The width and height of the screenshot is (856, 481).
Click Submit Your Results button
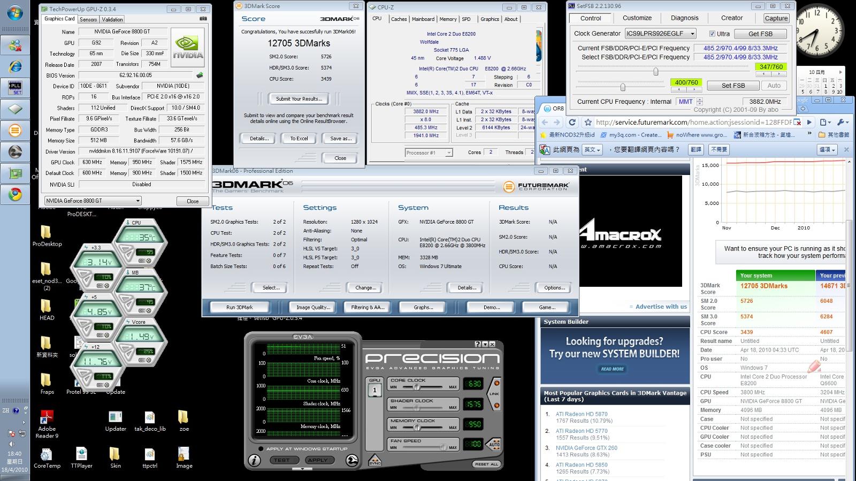tap(299, 99)
